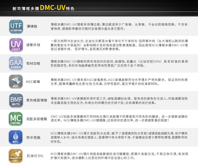This screenshot has width=198, height=165.
Task: Click description starting 薄框多膜DMC-UV镜镜框采用环保工艺
Action: point(119,101)
